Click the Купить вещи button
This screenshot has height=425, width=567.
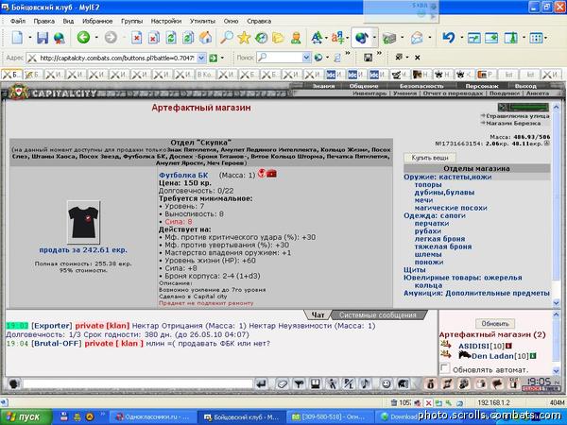pyautogui.click(x=430, y=158)
